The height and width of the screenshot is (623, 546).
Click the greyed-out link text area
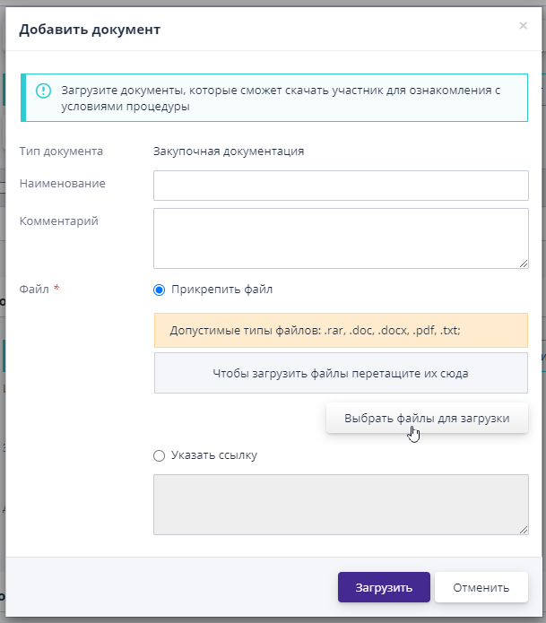(x=341, y=505)
